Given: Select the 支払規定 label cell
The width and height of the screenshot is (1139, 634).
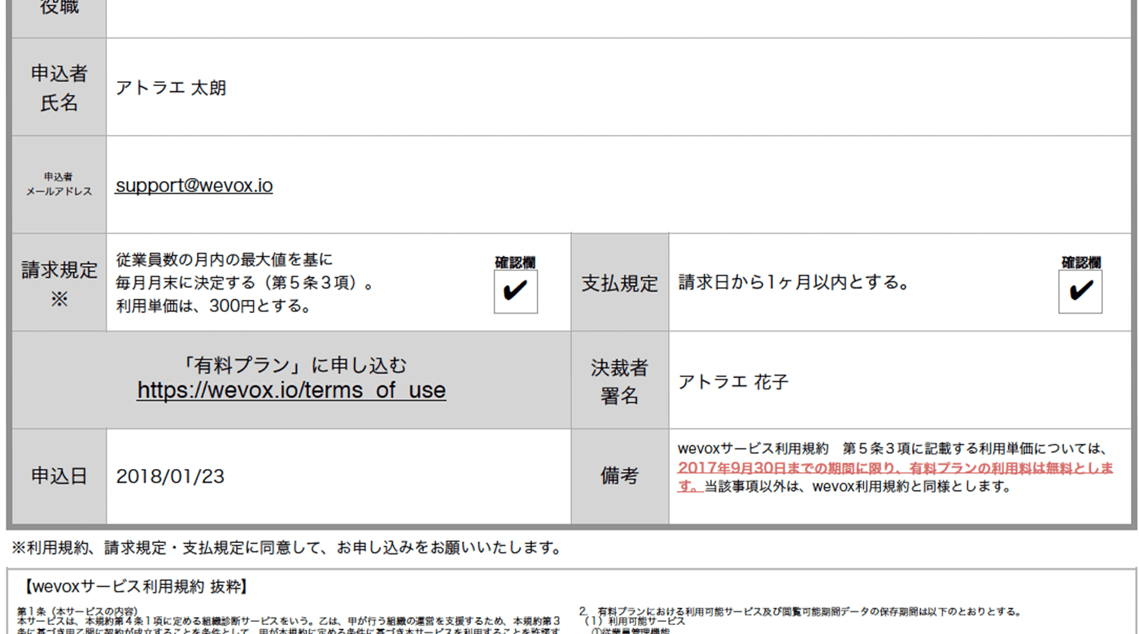Looking at the screenshot, I should coord(620,282).
